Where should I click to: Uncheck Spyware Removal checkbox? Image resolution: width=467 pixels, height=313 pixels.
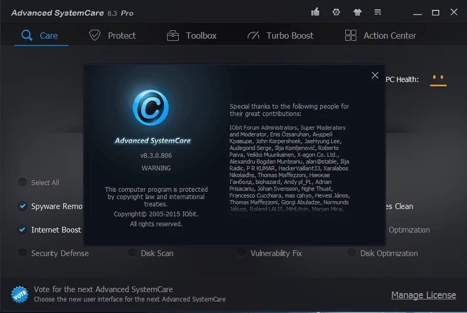tap(22, 206)
